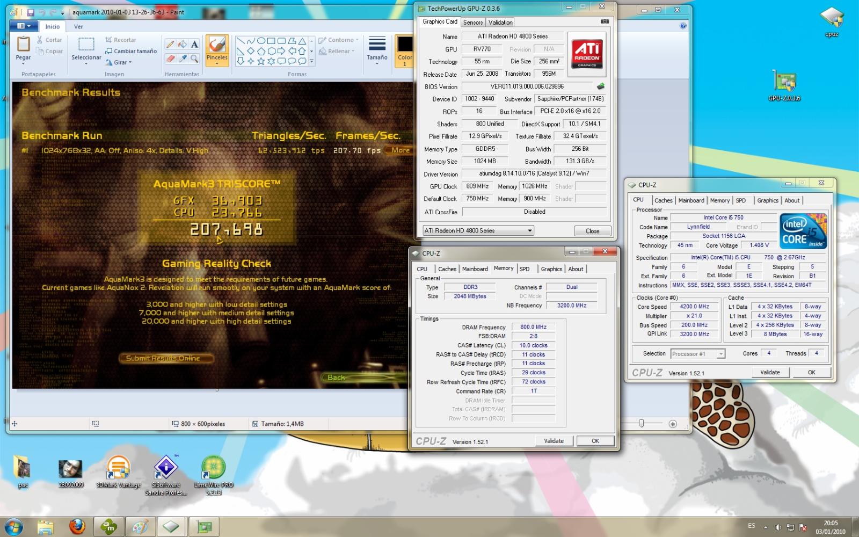Click Validate in memory CPU-Z window
859x537 pixels.
point(554,441)
